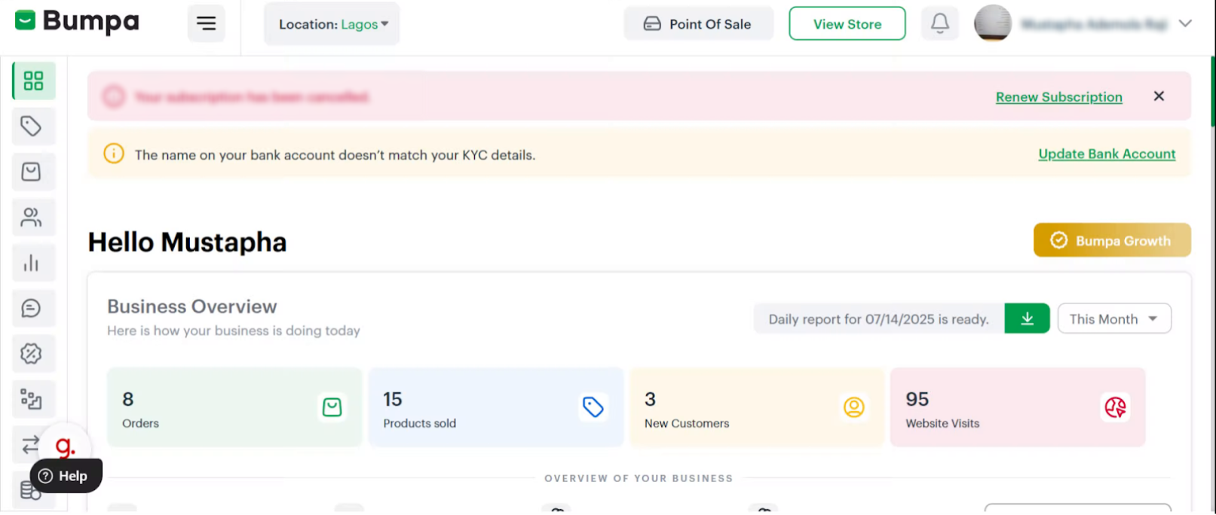1216x515 pixels.
Task: Click the 95 Website Visits card
Action: click(x=1018, y=407)
